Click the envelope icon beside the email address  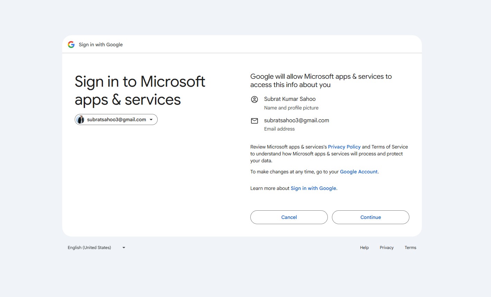coord(254,121)
